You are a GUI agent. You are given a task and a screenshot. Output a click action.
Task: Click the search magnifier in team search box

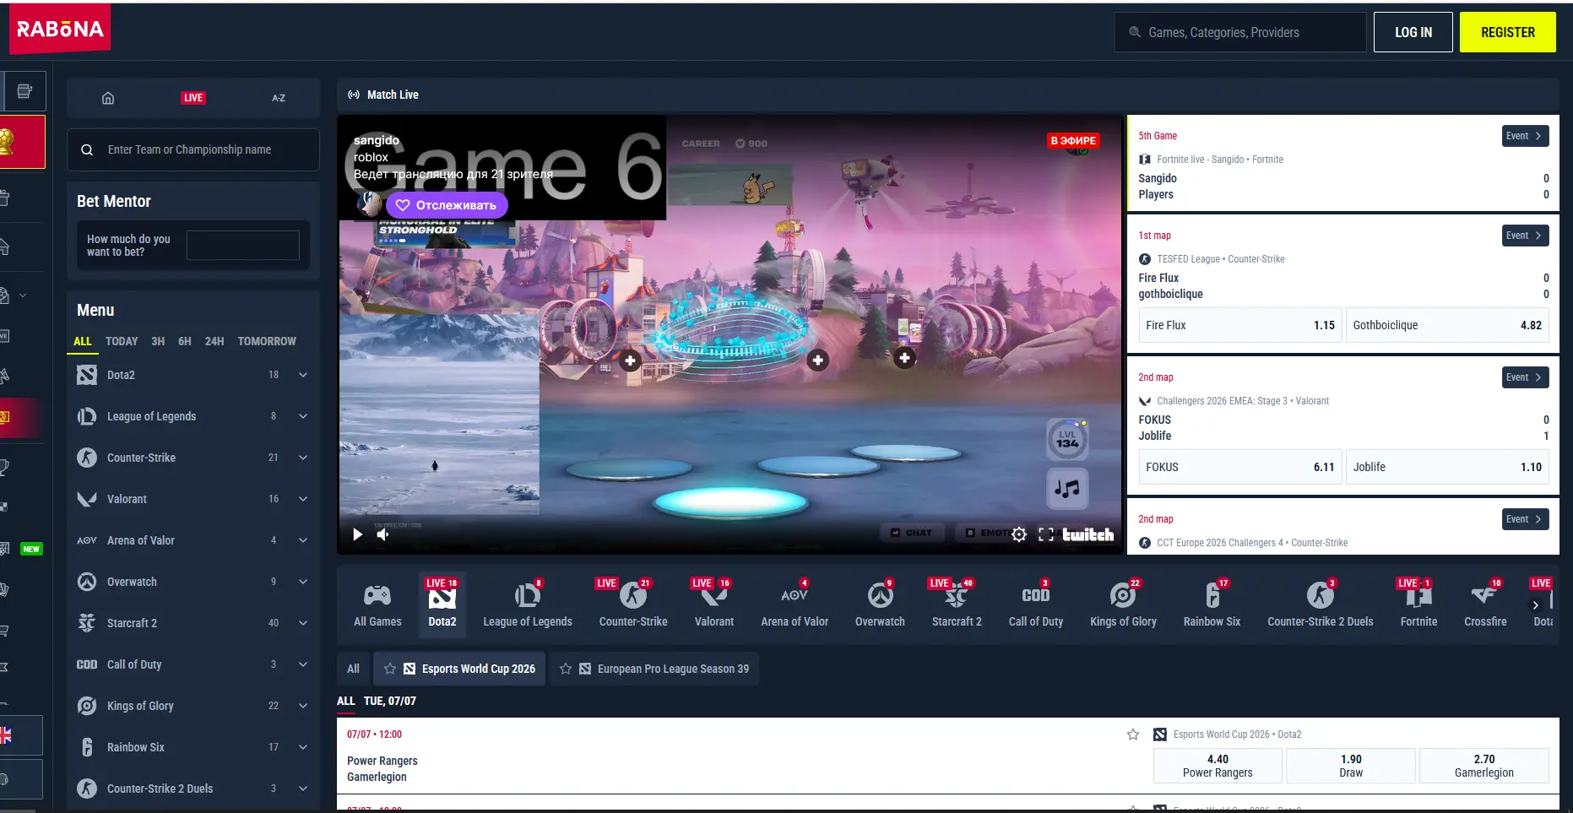tap(87, 150)
